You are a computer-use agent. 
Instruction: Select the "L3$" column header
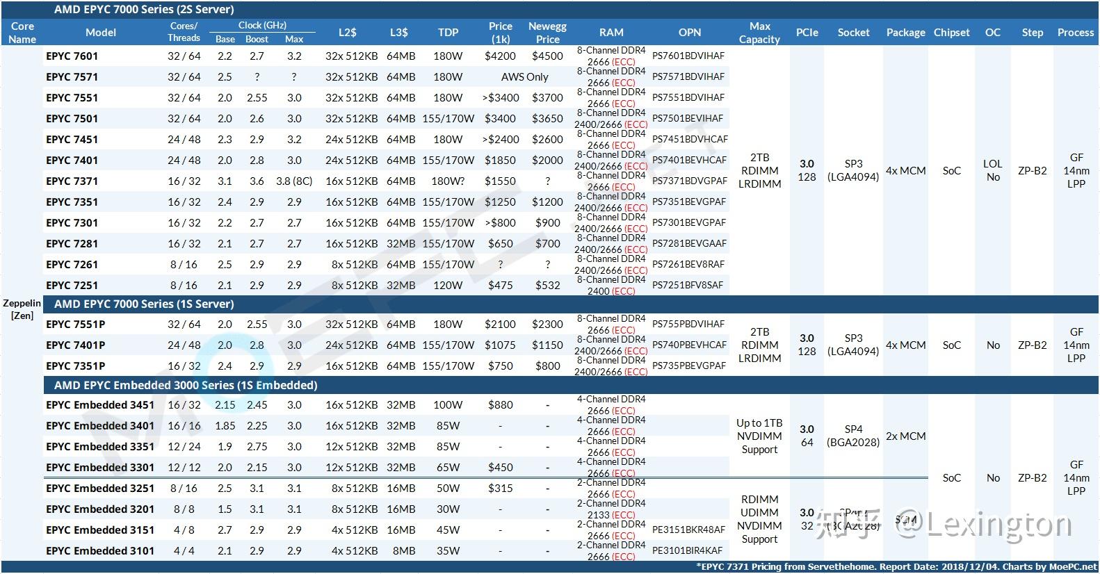coord(399,33)
